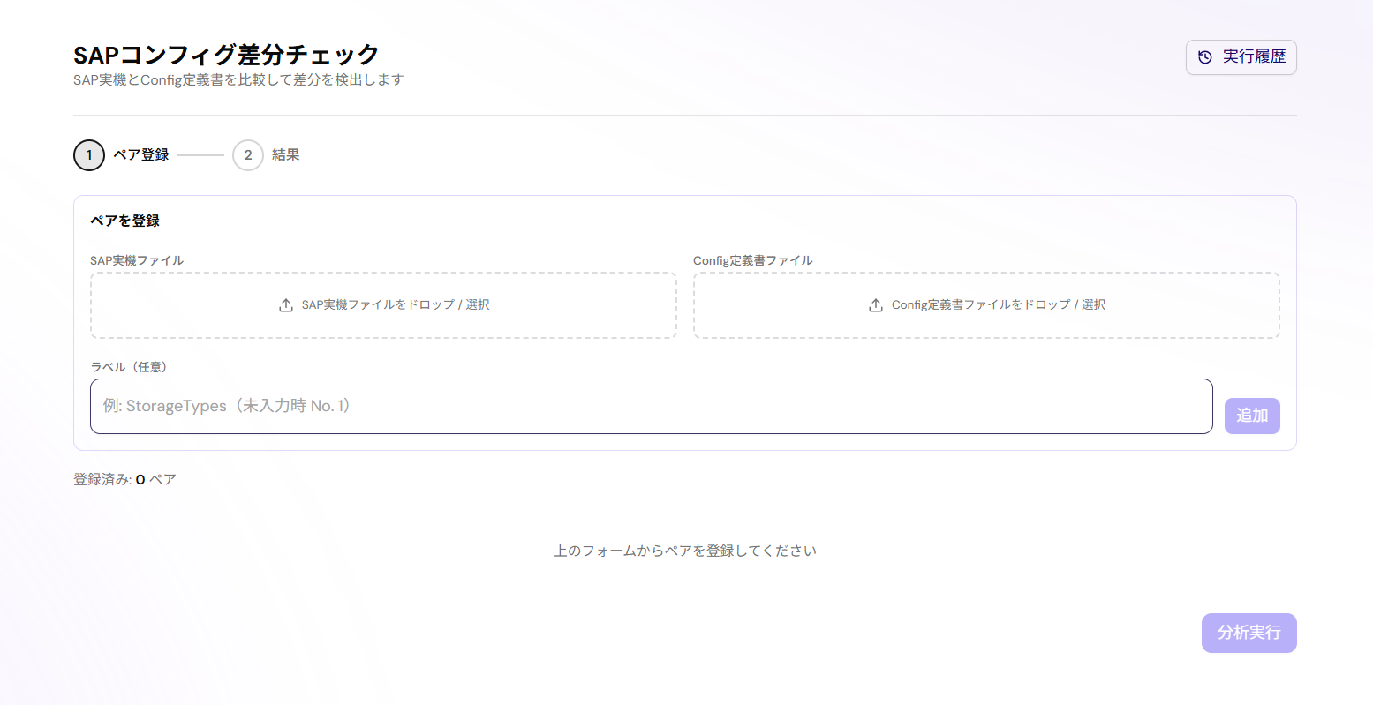This screenshot has height=705, width=1373.
Task: Click the history clock icon
Action: [1205, 57]
